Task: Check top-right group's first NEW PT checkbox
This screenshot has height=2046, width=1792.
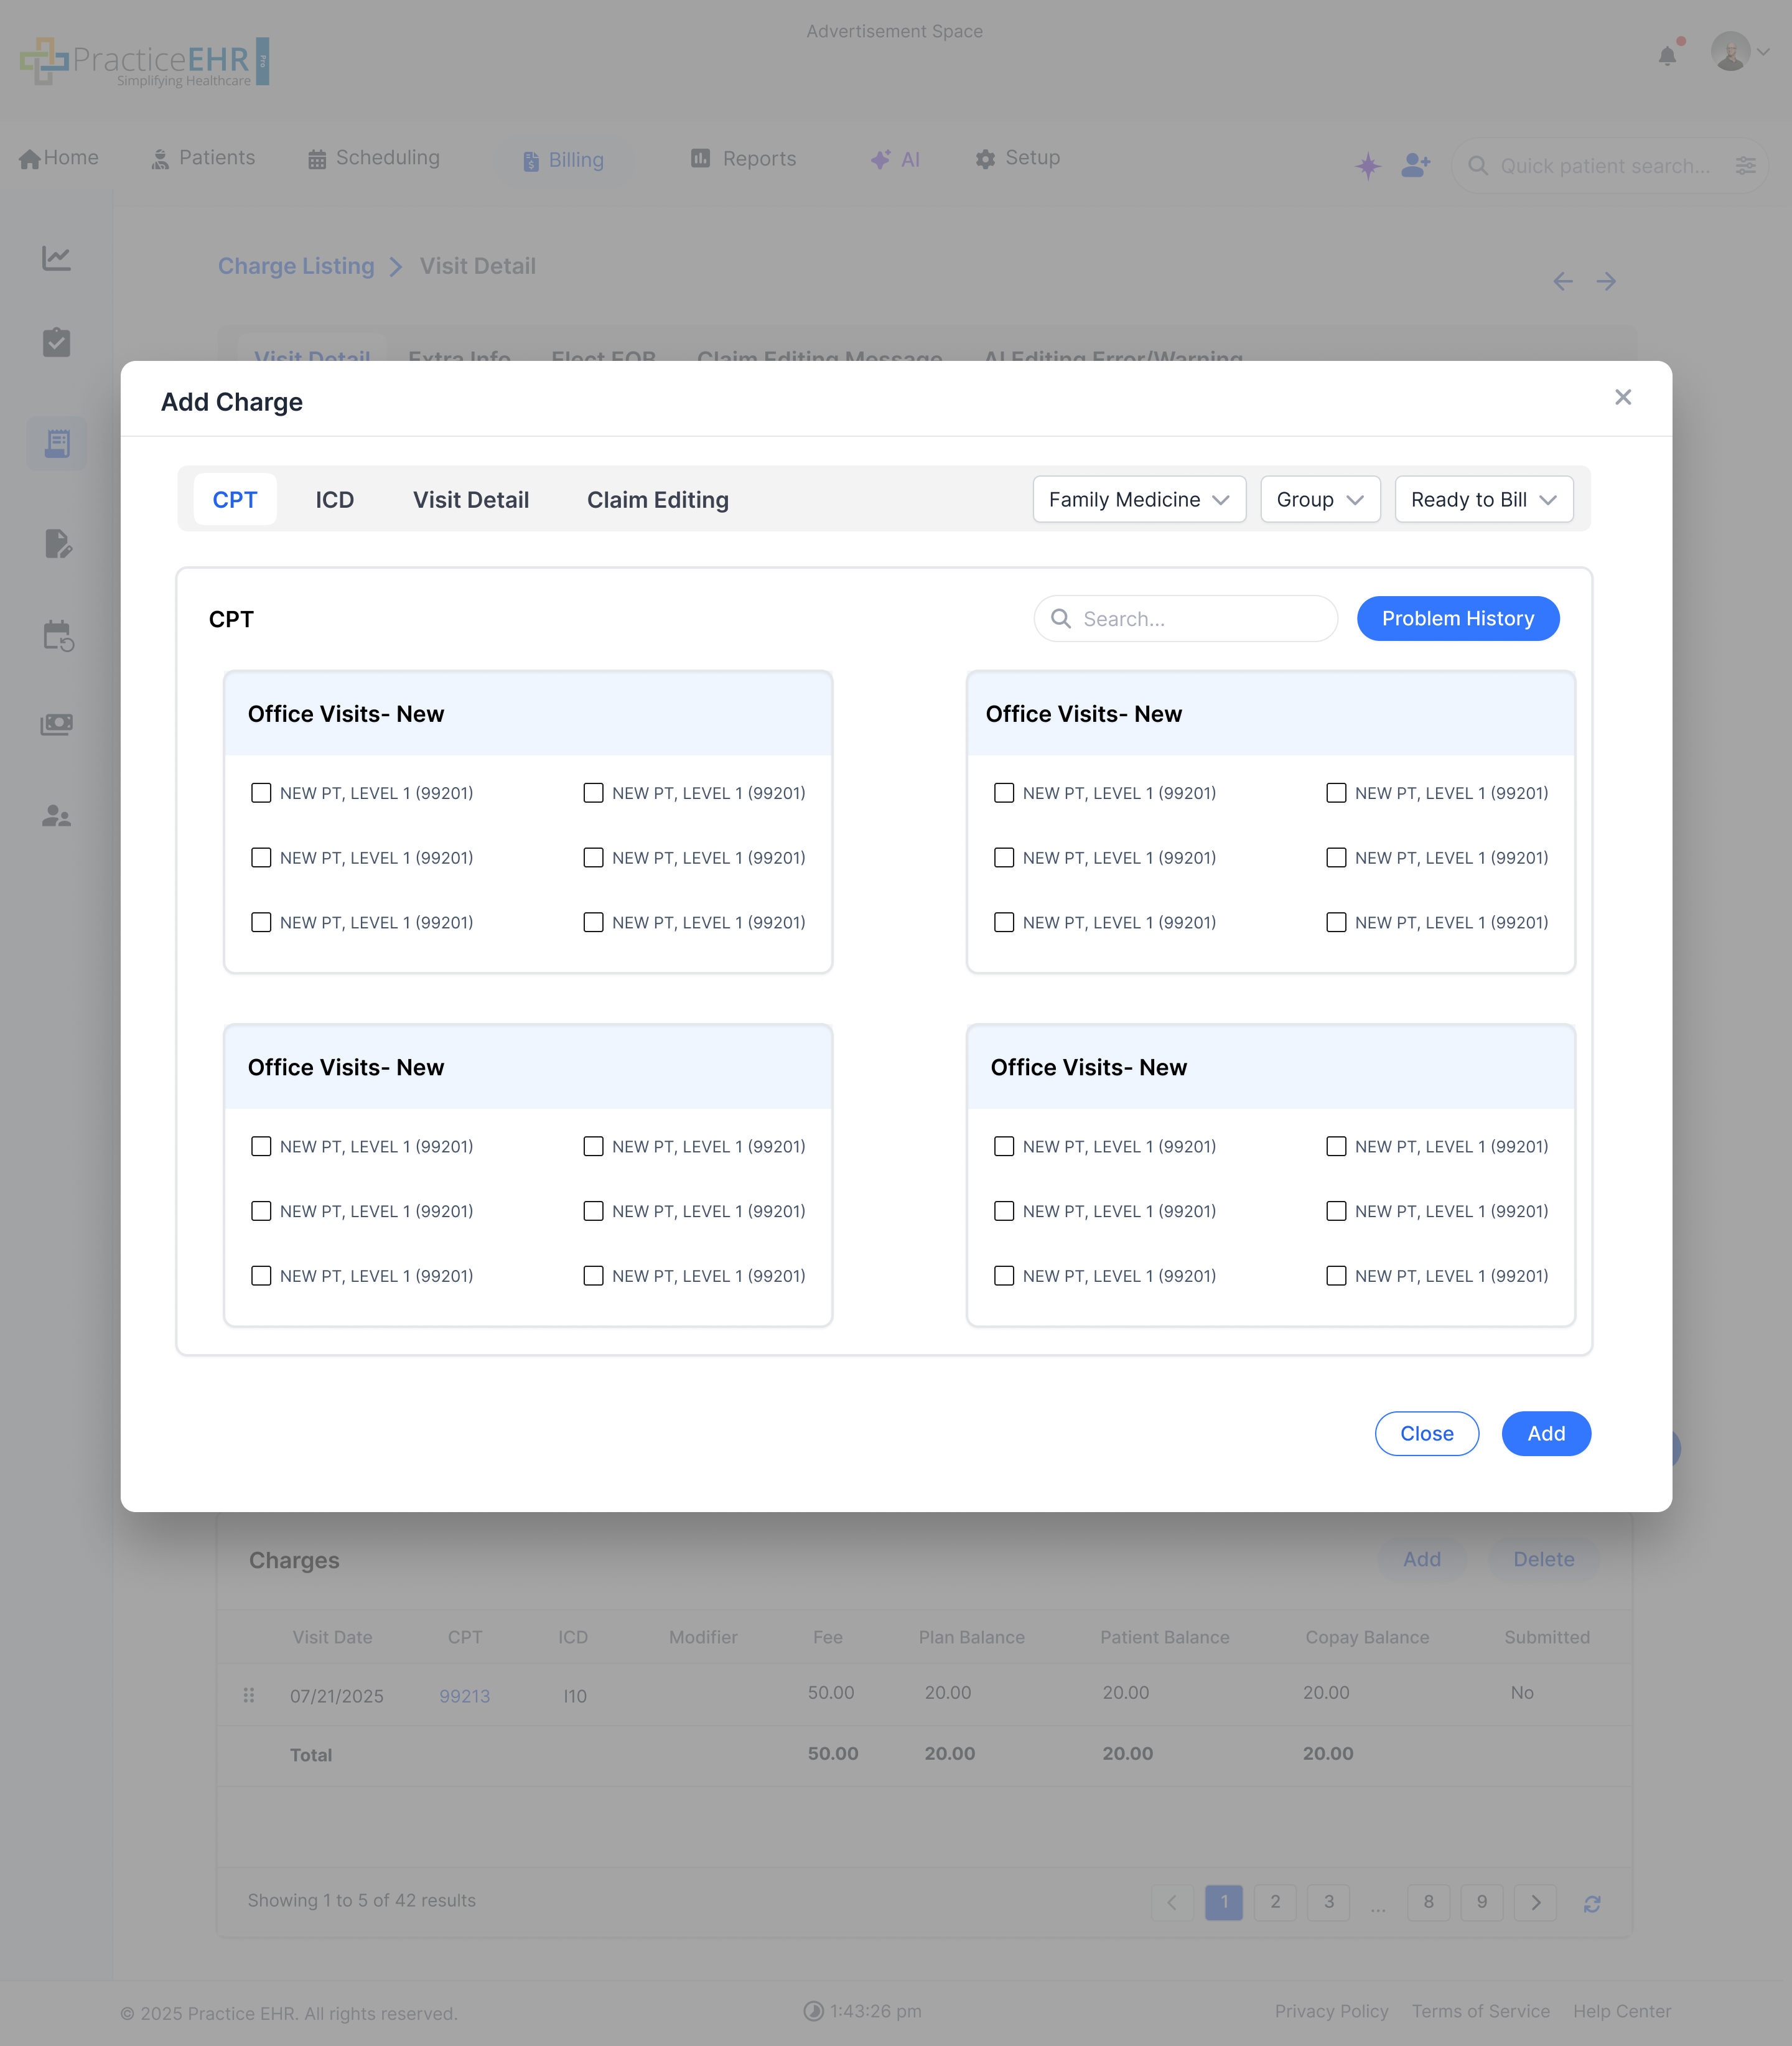Action: pos(1004,793)
